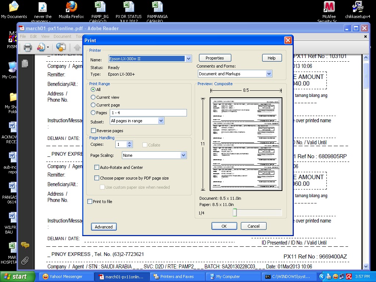Image resolution: width=376 pixels, height=282 pixels.
Task: Close the Reader document with small black x
Action: pos(365,36)
